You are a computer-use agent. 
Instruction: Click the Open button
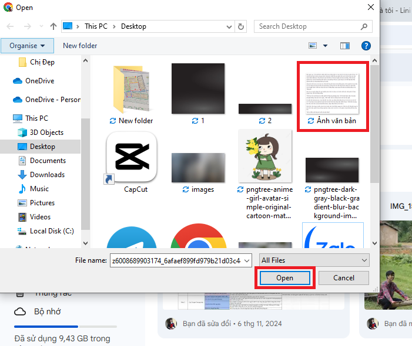tap(284, 277)
